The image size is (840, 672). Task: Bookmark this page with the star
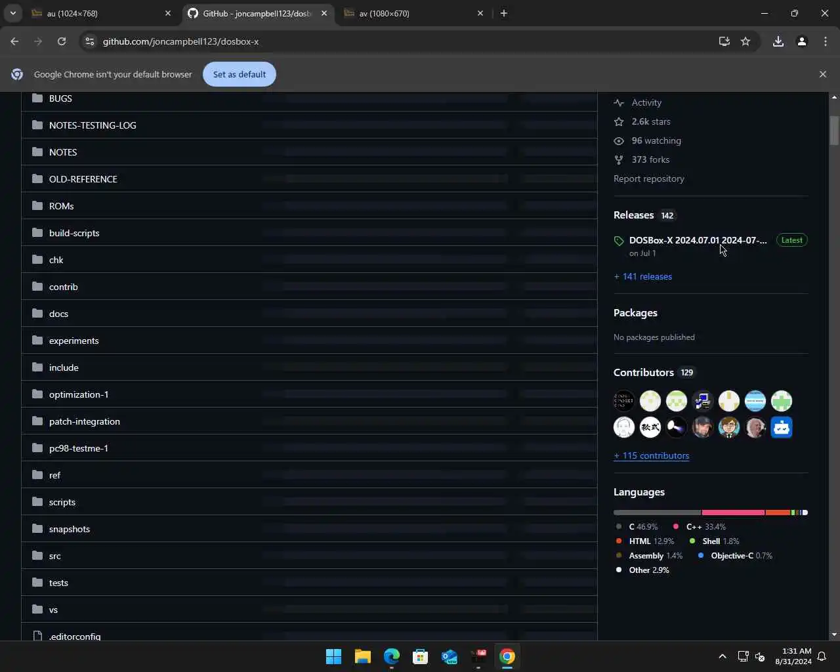tap(745, 41)
